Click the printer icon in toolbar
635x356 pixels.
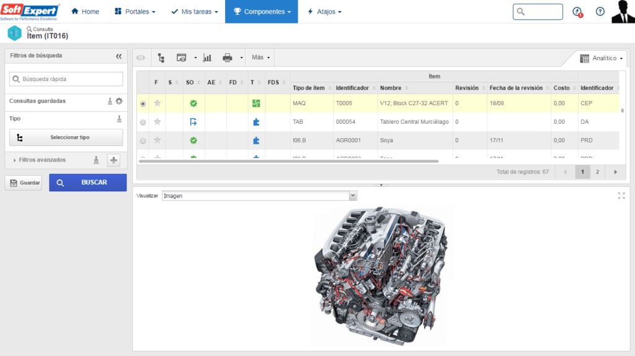tap(227, 58)
